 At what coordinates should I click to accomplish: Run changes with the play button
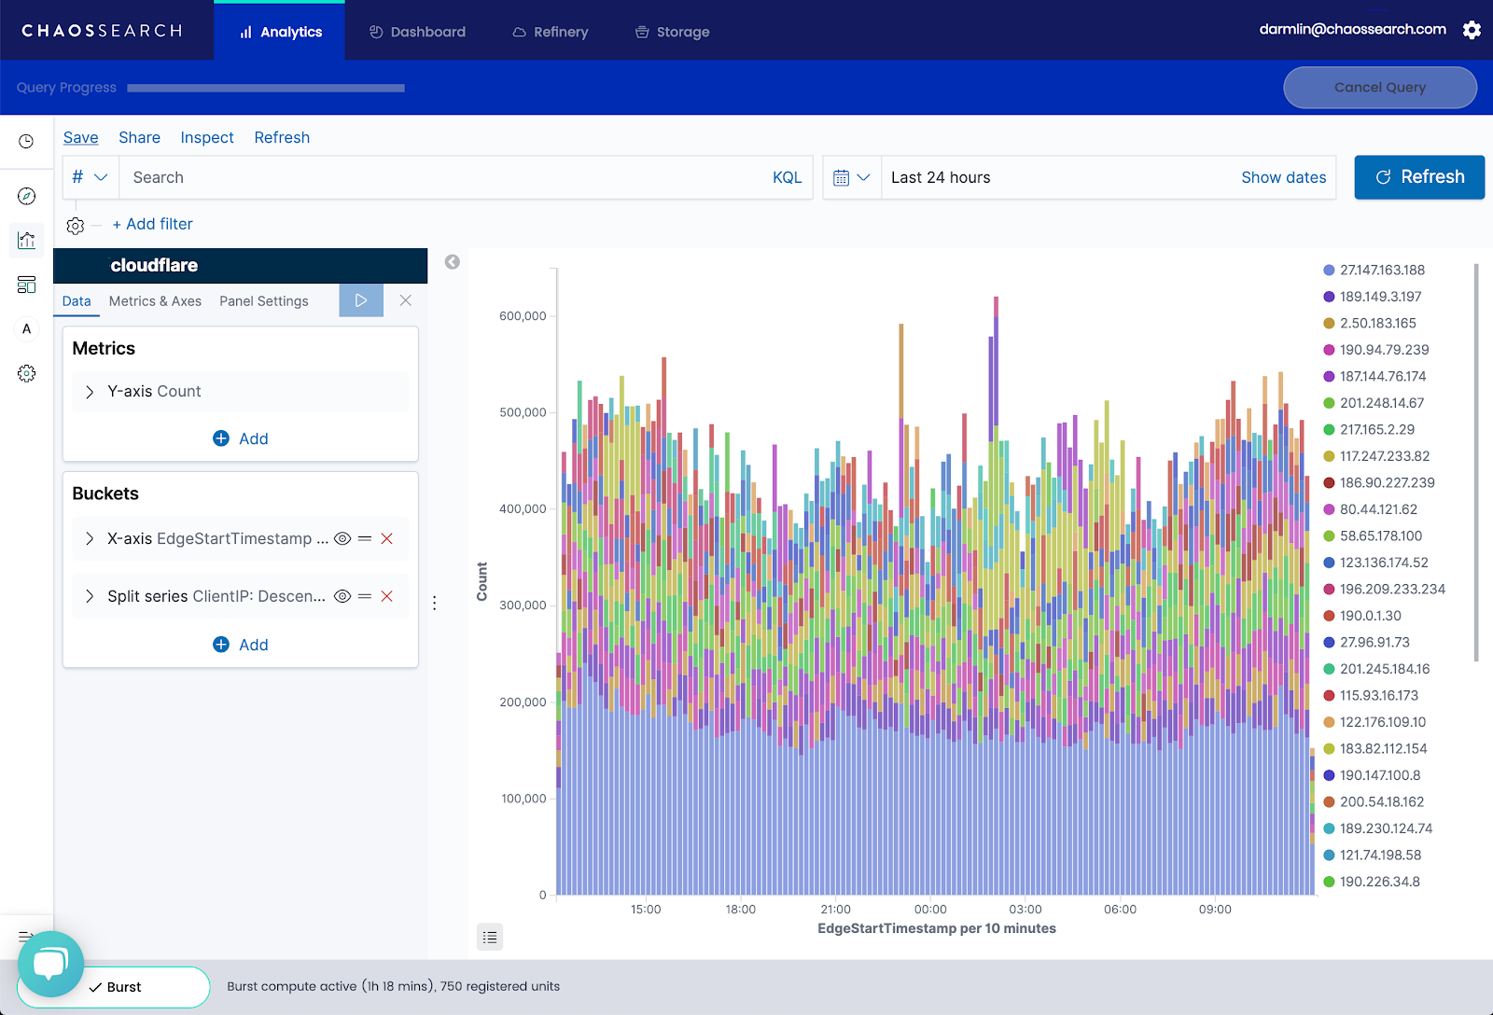[361, 300]
